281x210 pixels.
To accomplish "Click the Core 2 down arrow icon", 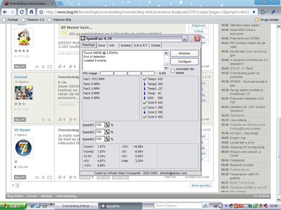I will [144, 112].
